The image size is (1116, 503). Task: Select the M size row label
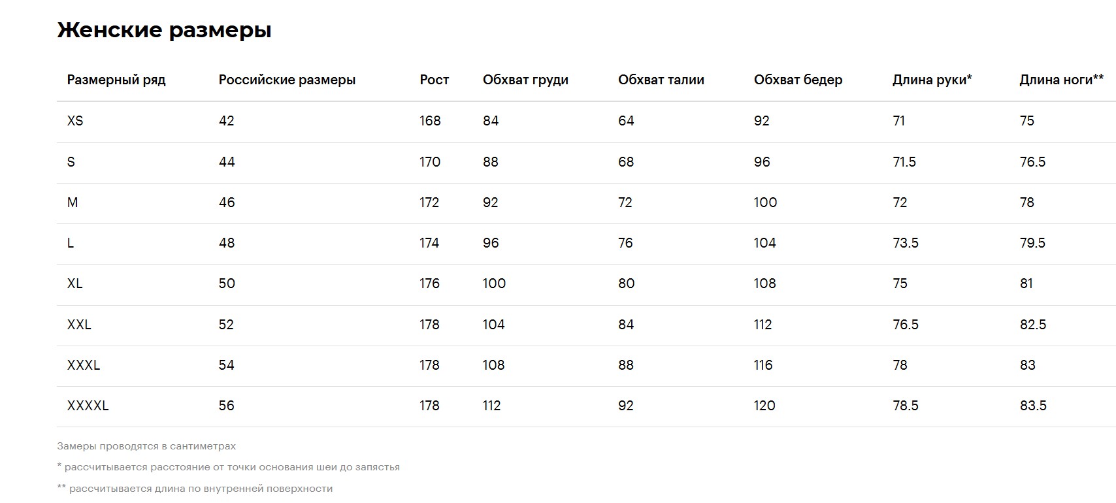[73, 203]
